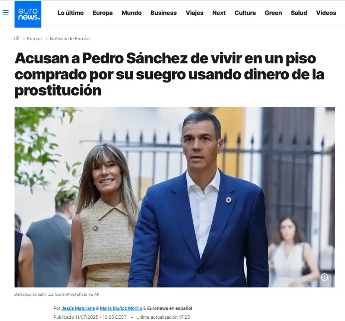Open author Jesús Maturana's page
The width and height of the screenshot is (345, 321).
78,308
